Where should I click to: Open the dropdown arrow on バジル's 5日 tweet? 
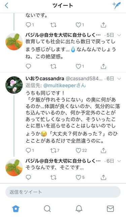pos(119,35)
